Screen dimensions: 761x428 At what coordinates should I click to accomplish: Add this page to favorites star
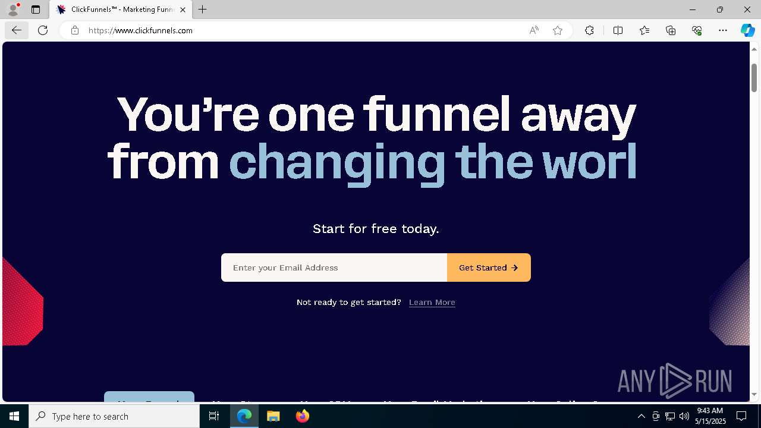[x=558, y=30]
